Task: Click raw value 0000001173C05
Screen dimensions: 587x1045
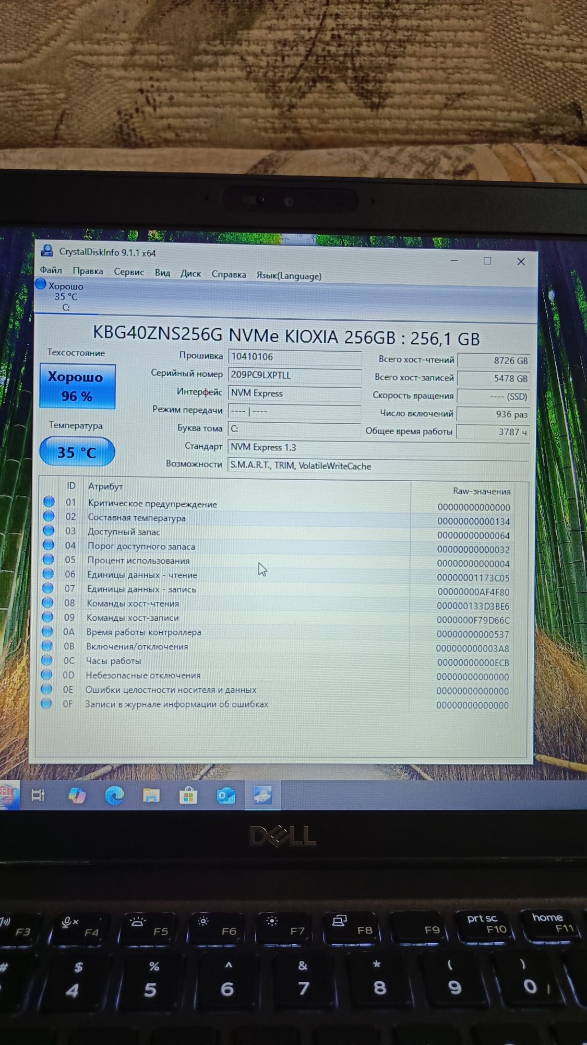Action: pos(473,578)
